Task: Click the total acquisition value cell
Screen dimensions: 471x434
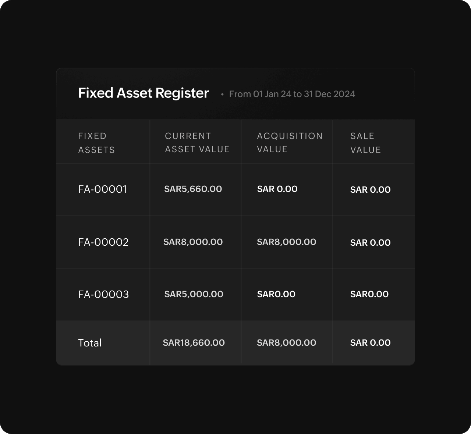Action: tap(286, 343)
